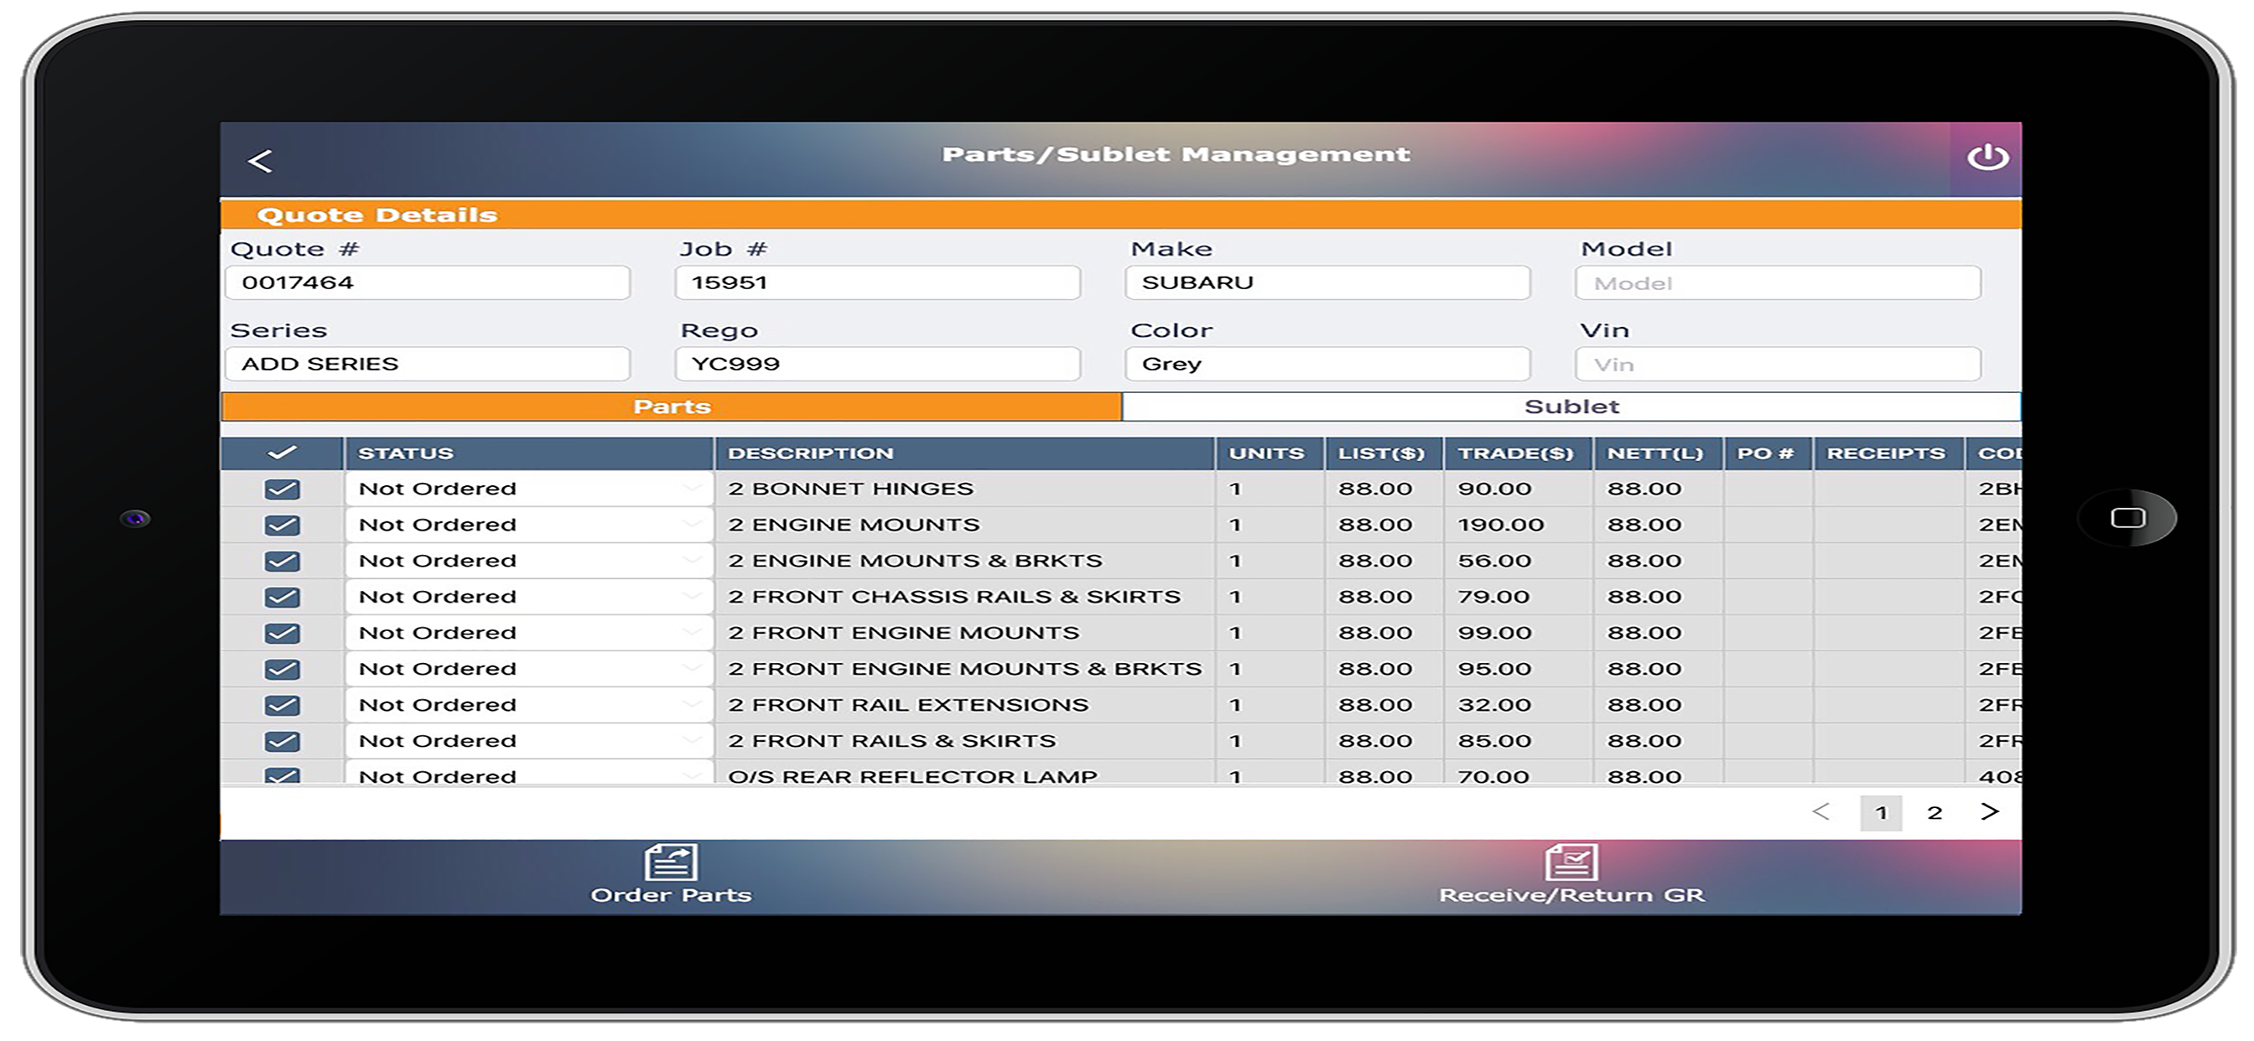Tap the select-all checkmark header icon

[282, 453]
